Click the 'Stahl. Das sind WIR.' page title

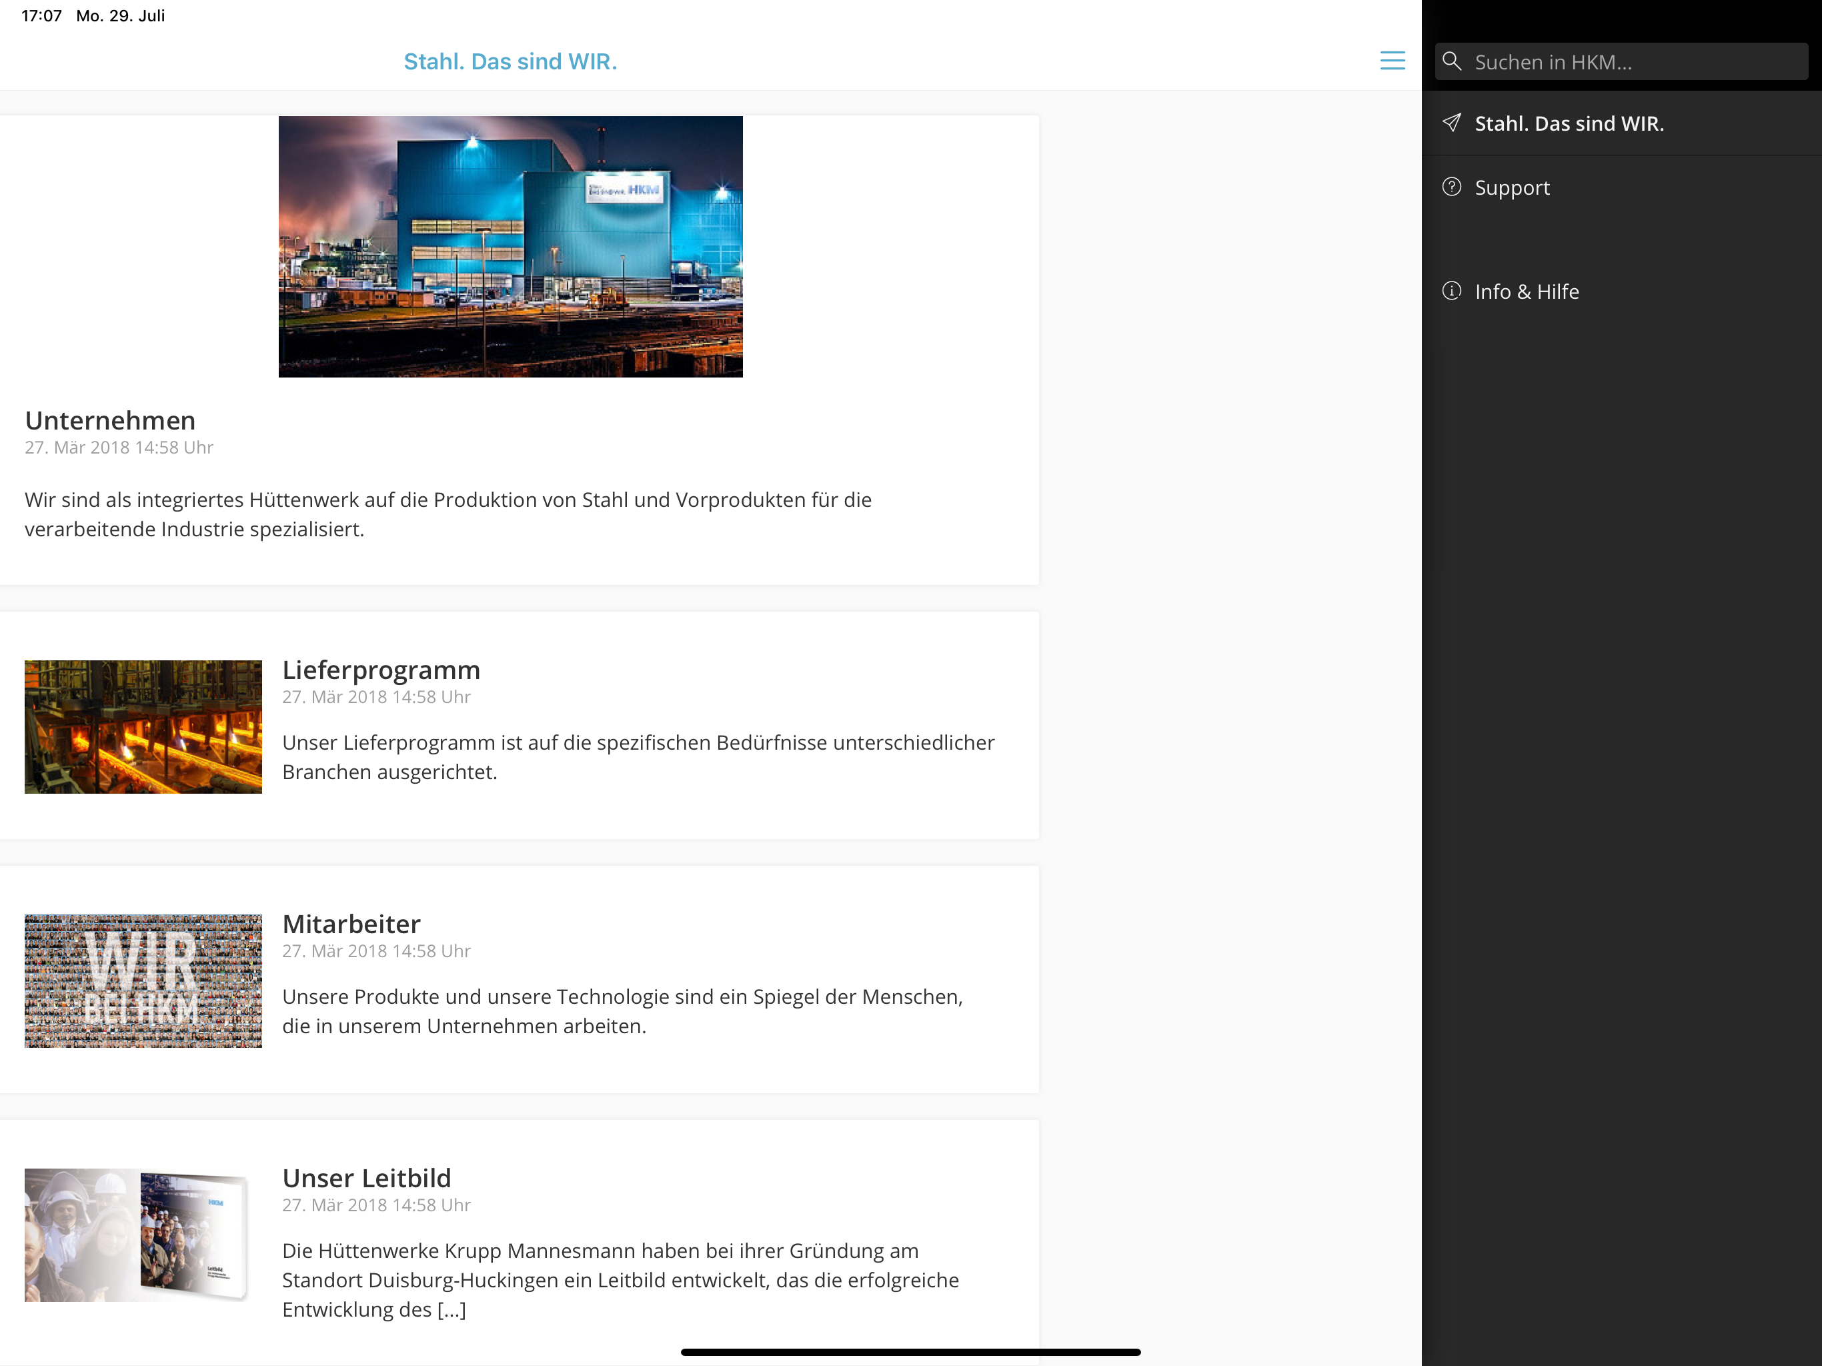(511, 62)
